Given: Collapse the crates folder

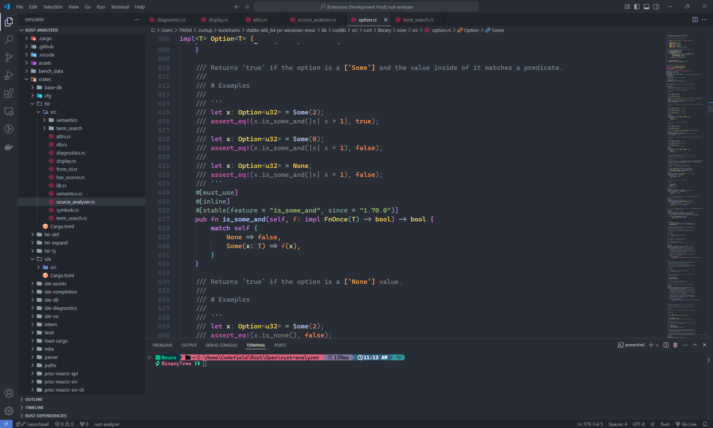Looking at the screenshot, I should [26, 79].
